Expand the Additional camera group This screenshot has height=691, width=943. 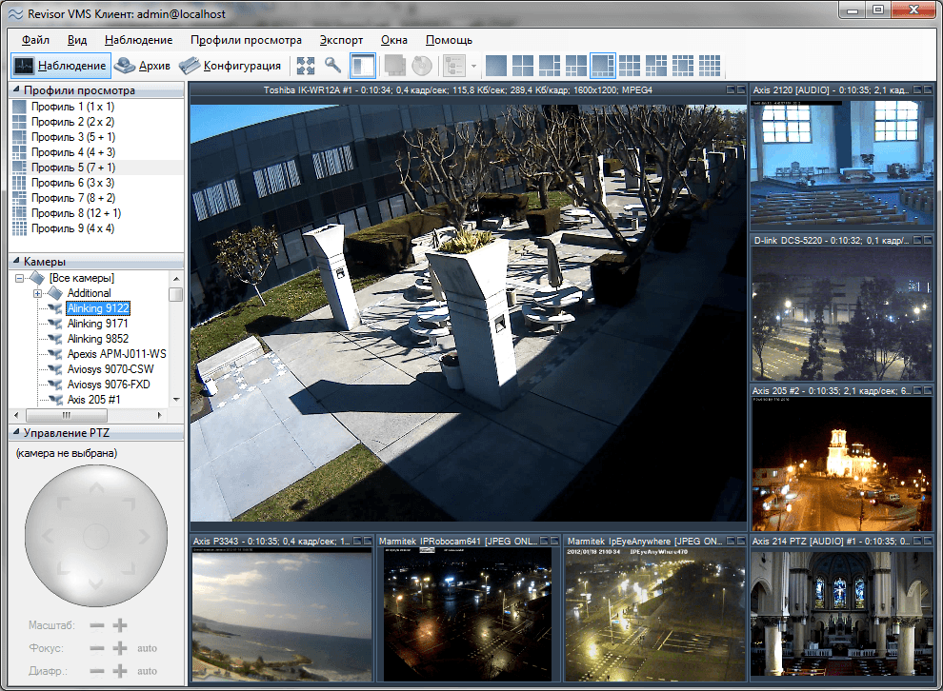coord(37,293)
